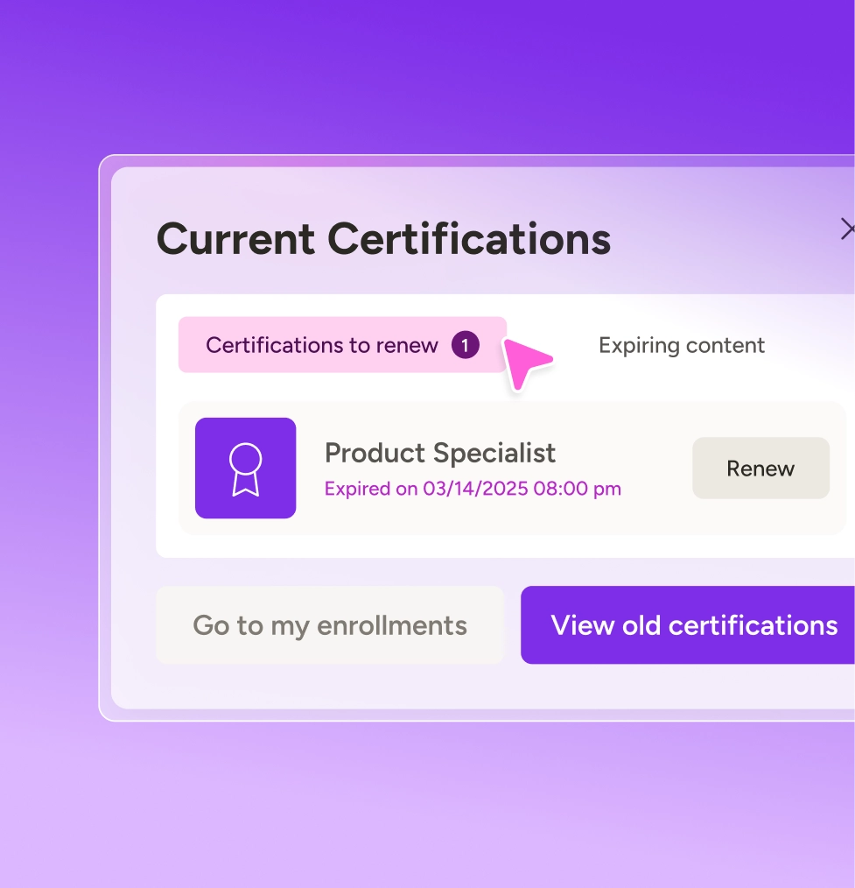The width and height of the screenshot is (855, 888).
Task: Click the award ribbon certification icon
Action: tap(245, 469)
